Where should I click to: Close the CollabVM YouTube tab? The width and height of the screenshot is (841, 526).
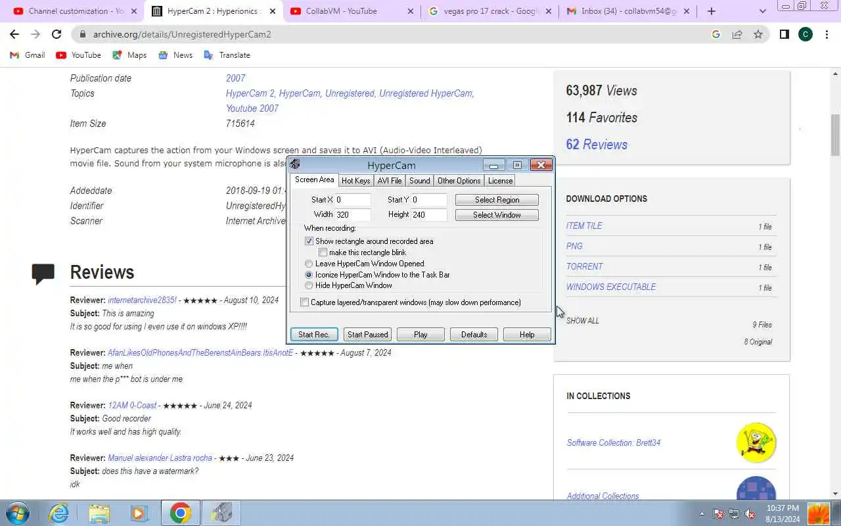point(411,11)
